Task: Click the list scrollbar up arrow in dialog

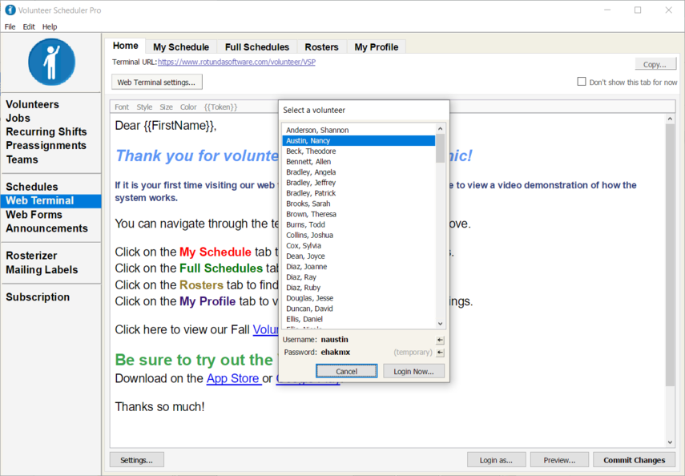Action: 440,128
